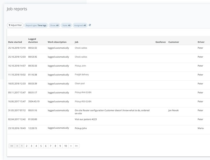Go to page 3 in pagination
Viewport: 210px width, 160px height.
point(31,146)
